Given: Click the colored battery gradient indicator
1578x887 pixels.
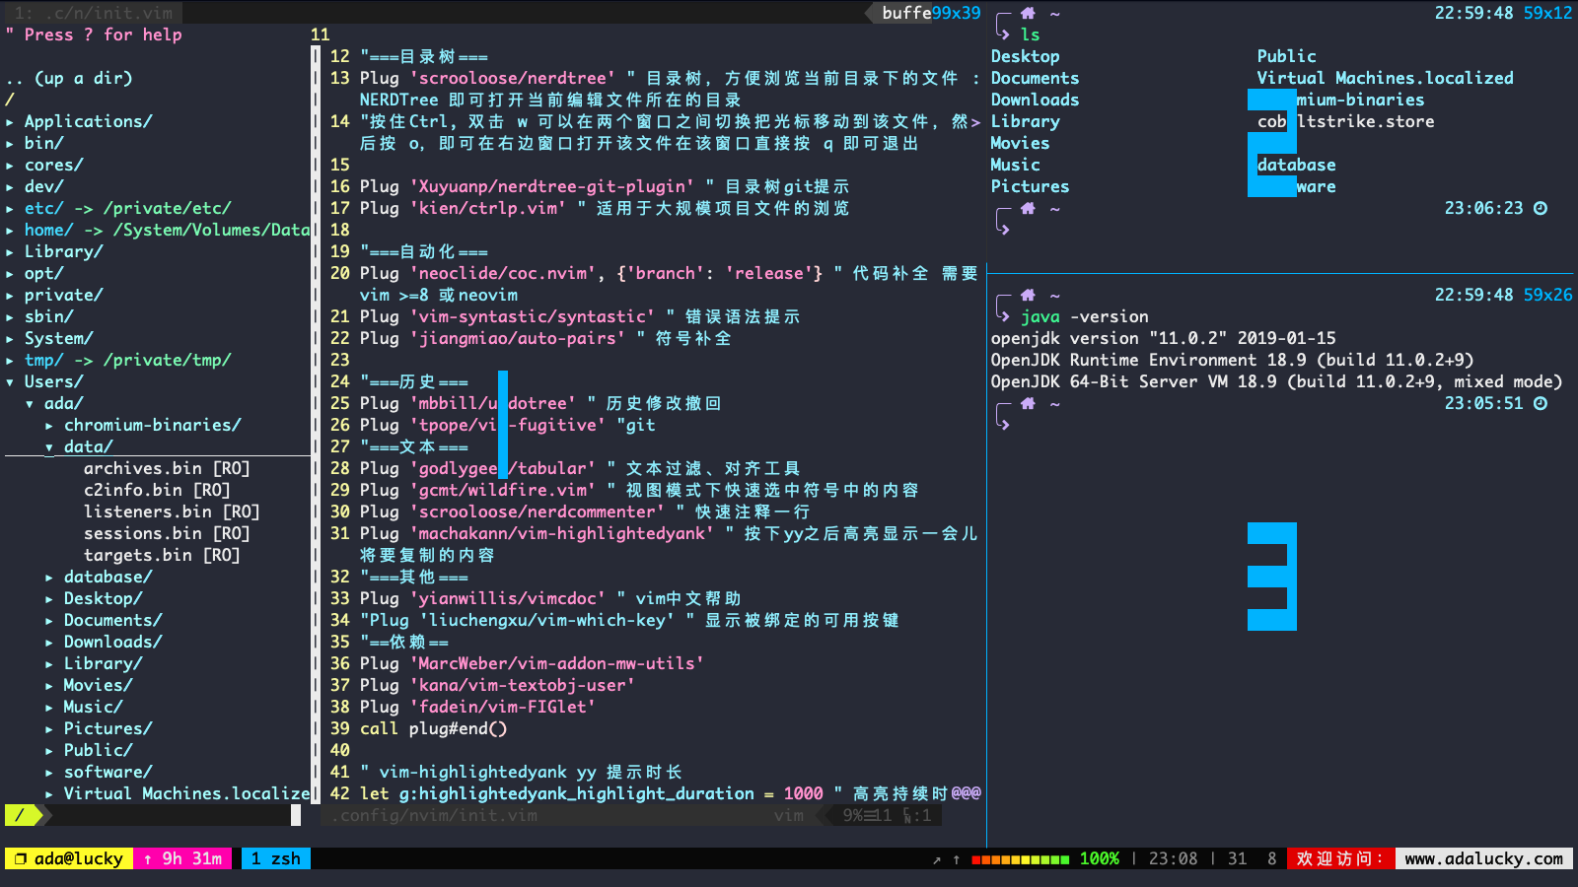Looking at the screenshot, I should 1021,858.
